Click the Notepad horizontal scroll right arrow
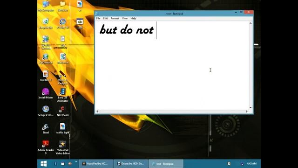The height and width of the screenshot is (168, 298). (x=247, y=112)
